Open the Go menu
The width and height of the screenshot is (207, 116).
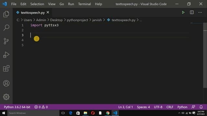click(x=62, y=4)
